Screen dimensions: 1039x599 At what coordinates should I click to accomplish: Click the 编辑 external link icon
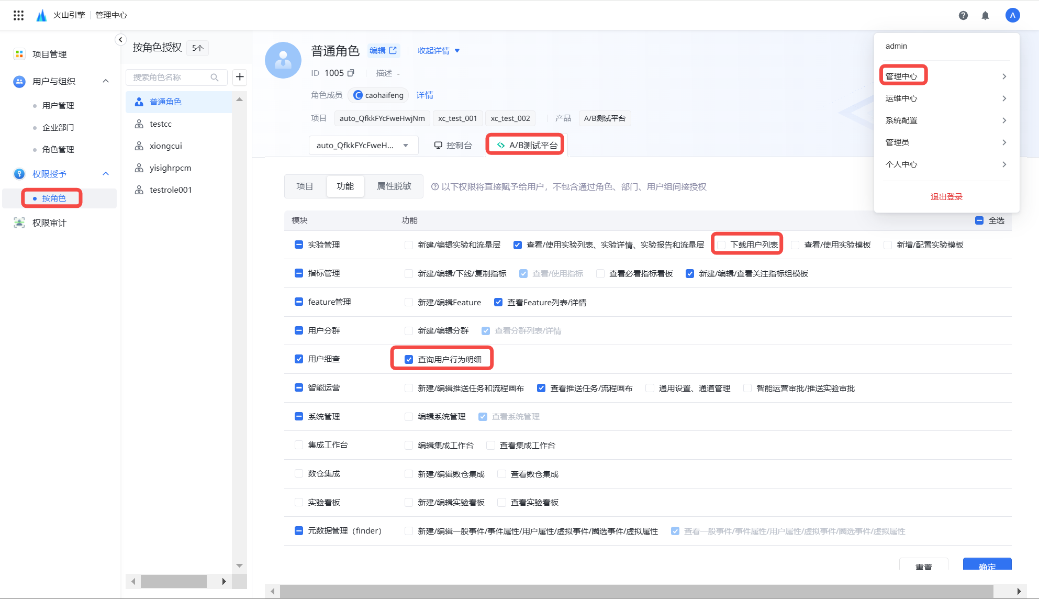[393, 50]
